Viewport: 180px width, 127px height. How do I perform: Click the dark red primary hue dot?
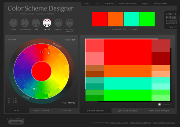42,52
